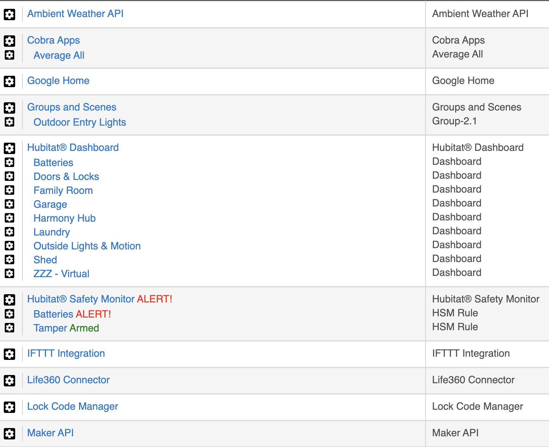Click the gear icon beside Ambient Weather API

[x=9, y=14]
